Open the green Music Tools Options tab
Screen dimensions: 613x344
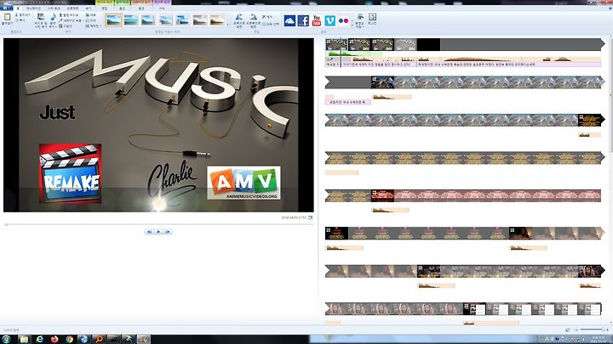[123, 8]
